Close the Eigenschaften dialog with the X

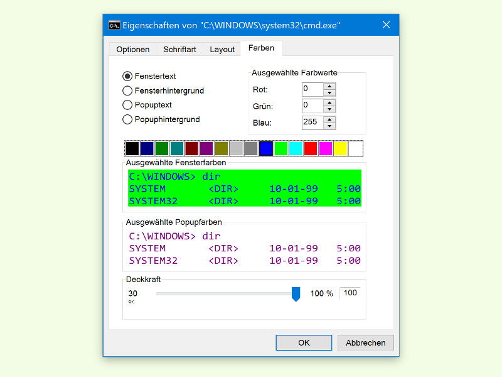pos(386,25)
